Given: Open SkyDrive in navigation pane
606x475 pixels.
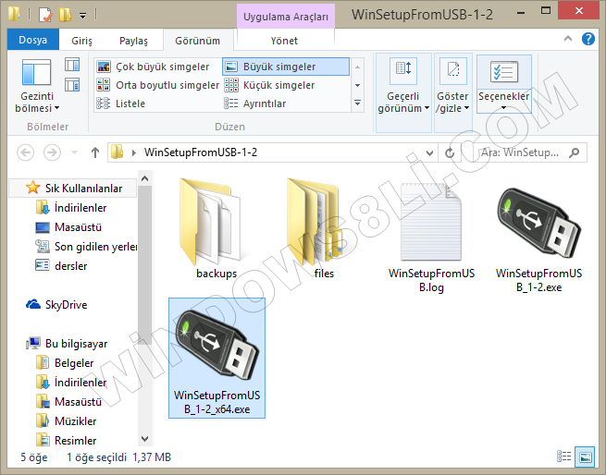Looking at the screenshot, I should point(66,305).
